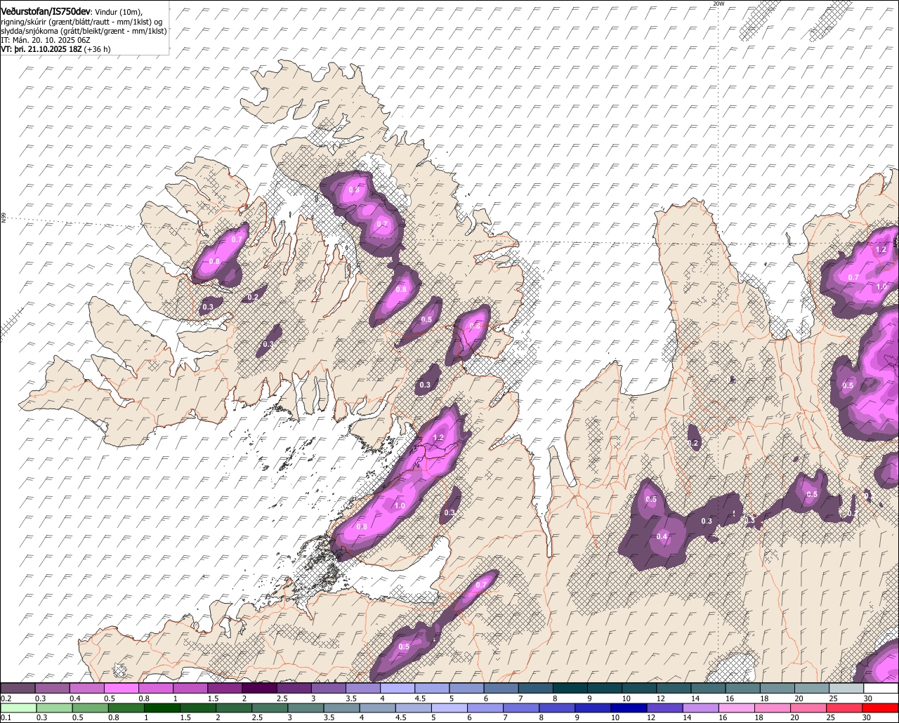Pick rain legend swatch starting at 0.5

click(90, 708)
